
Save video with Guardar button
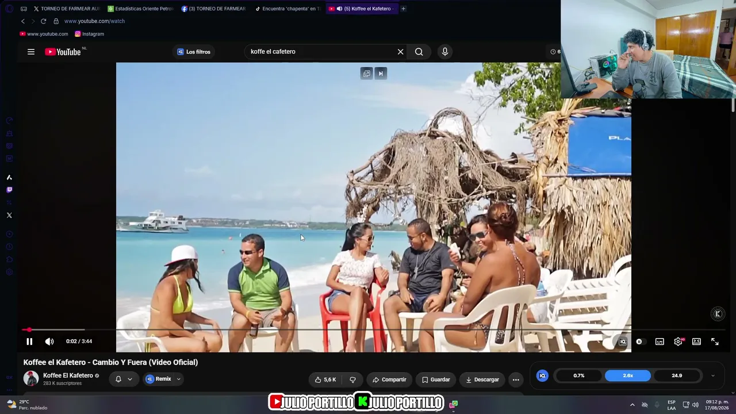(436, 379)
